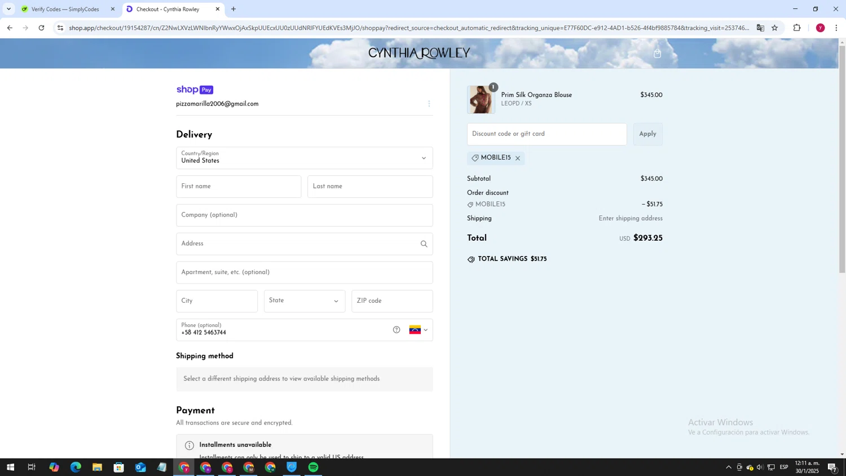846x476 pixels.
Task: Open Microsoft Store from the taskbar
Action: pos(118,467)
